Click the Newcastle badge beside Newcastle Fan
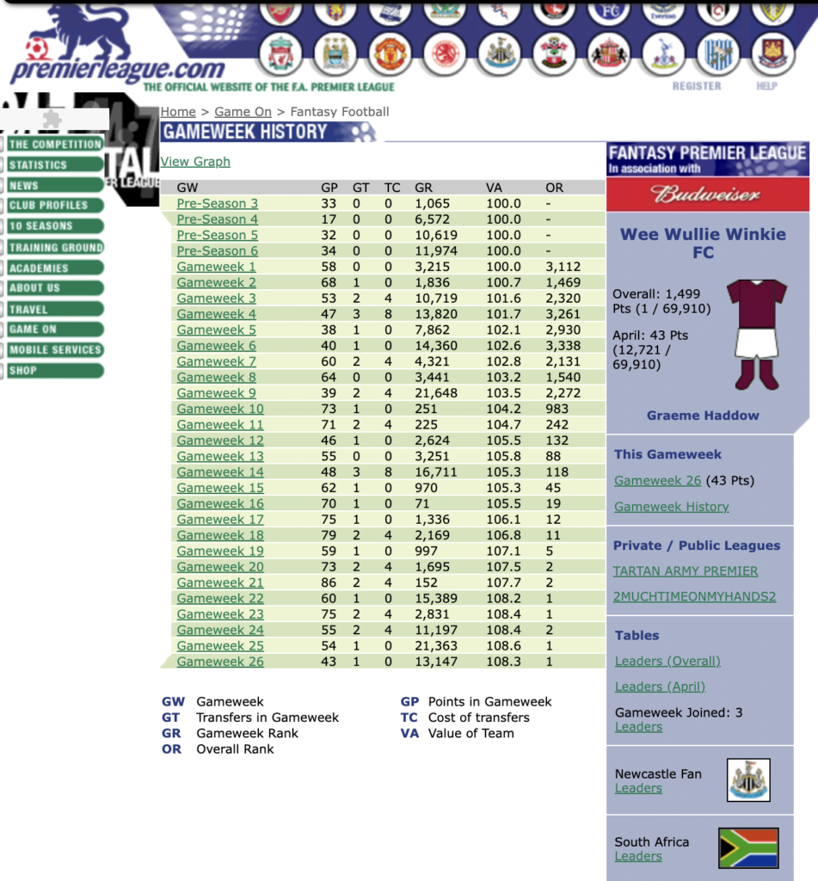818x881 pixels. click(x=747, y=779)
